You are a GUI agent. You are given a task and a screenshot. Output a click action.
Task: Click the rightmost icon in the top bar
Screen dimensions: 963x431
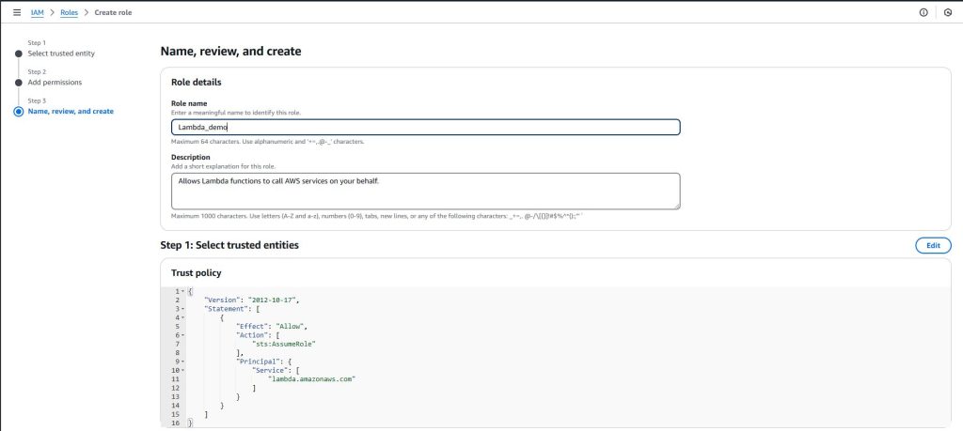pyautogui.click(x=947, y=12)
